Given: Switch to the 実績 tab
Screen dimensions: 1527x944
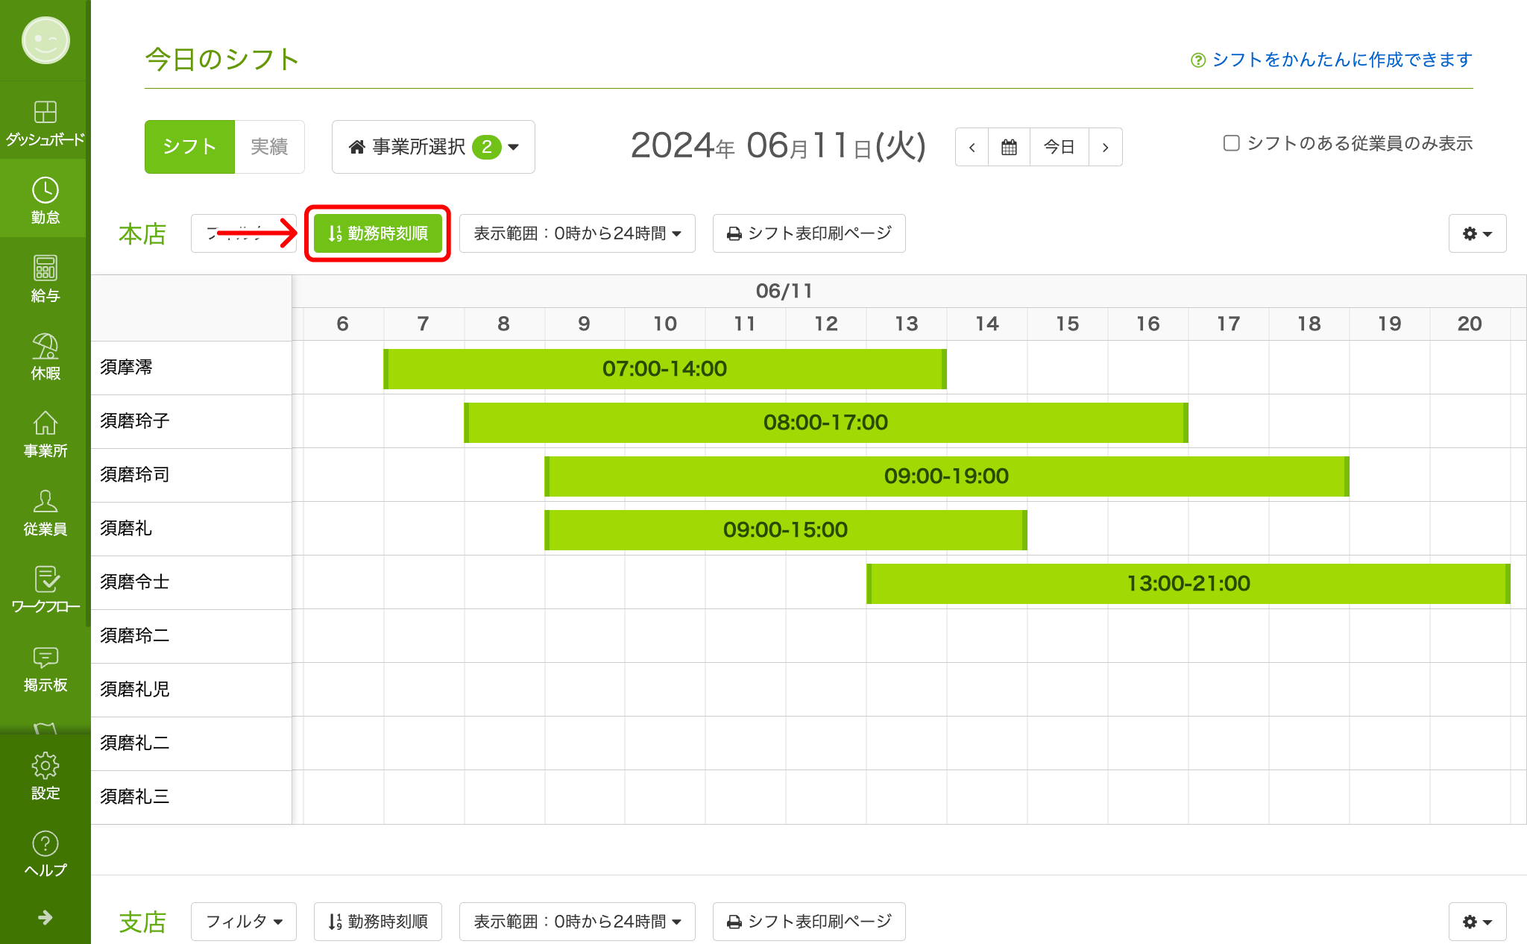Looking at the screenshot, I should coord(269,147).
